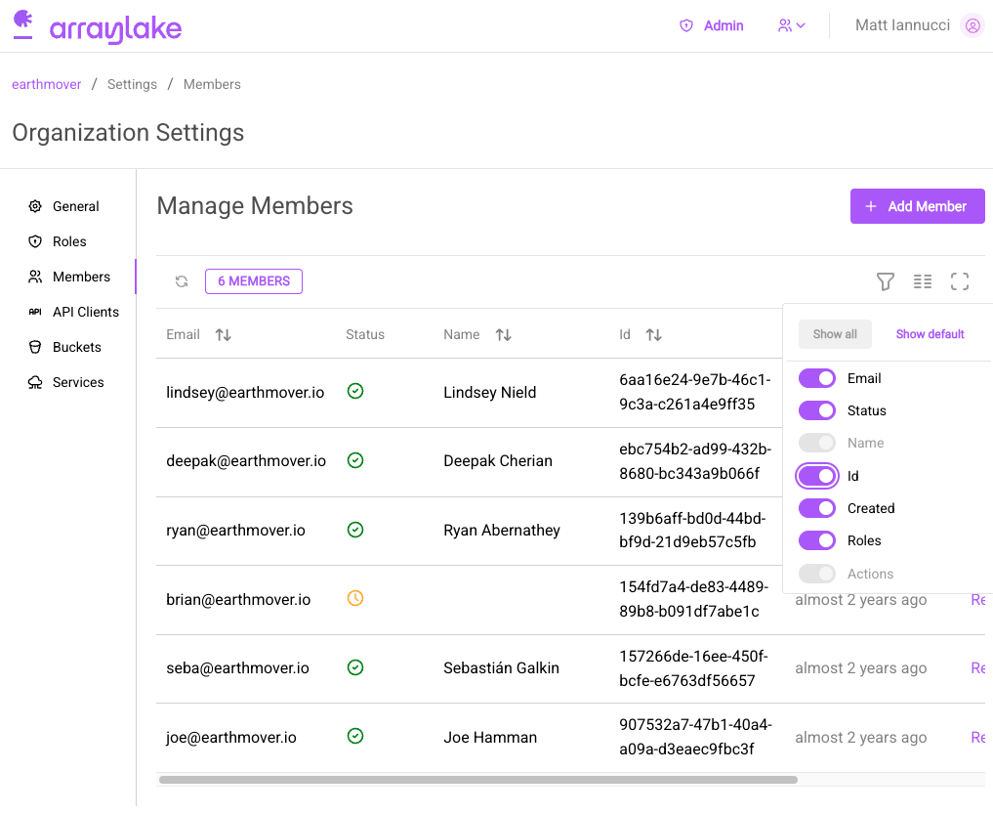Open the organization switcher dropdown
The image size is (993, 814).
pos(791,25)
